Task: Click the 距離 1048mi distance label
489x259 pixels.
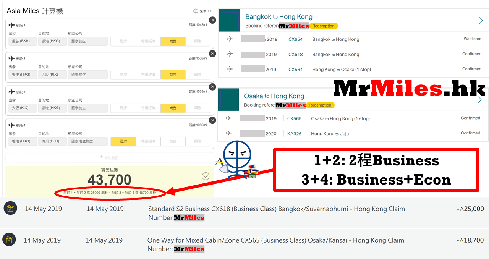Action: tap(198, 25)
